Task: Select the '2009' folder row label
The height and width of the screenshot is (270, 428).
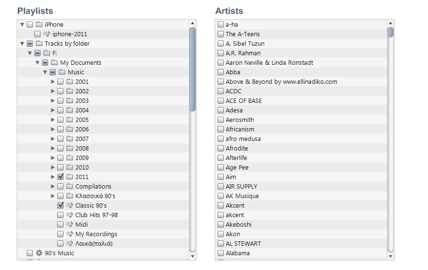Action: pos(82,158)
